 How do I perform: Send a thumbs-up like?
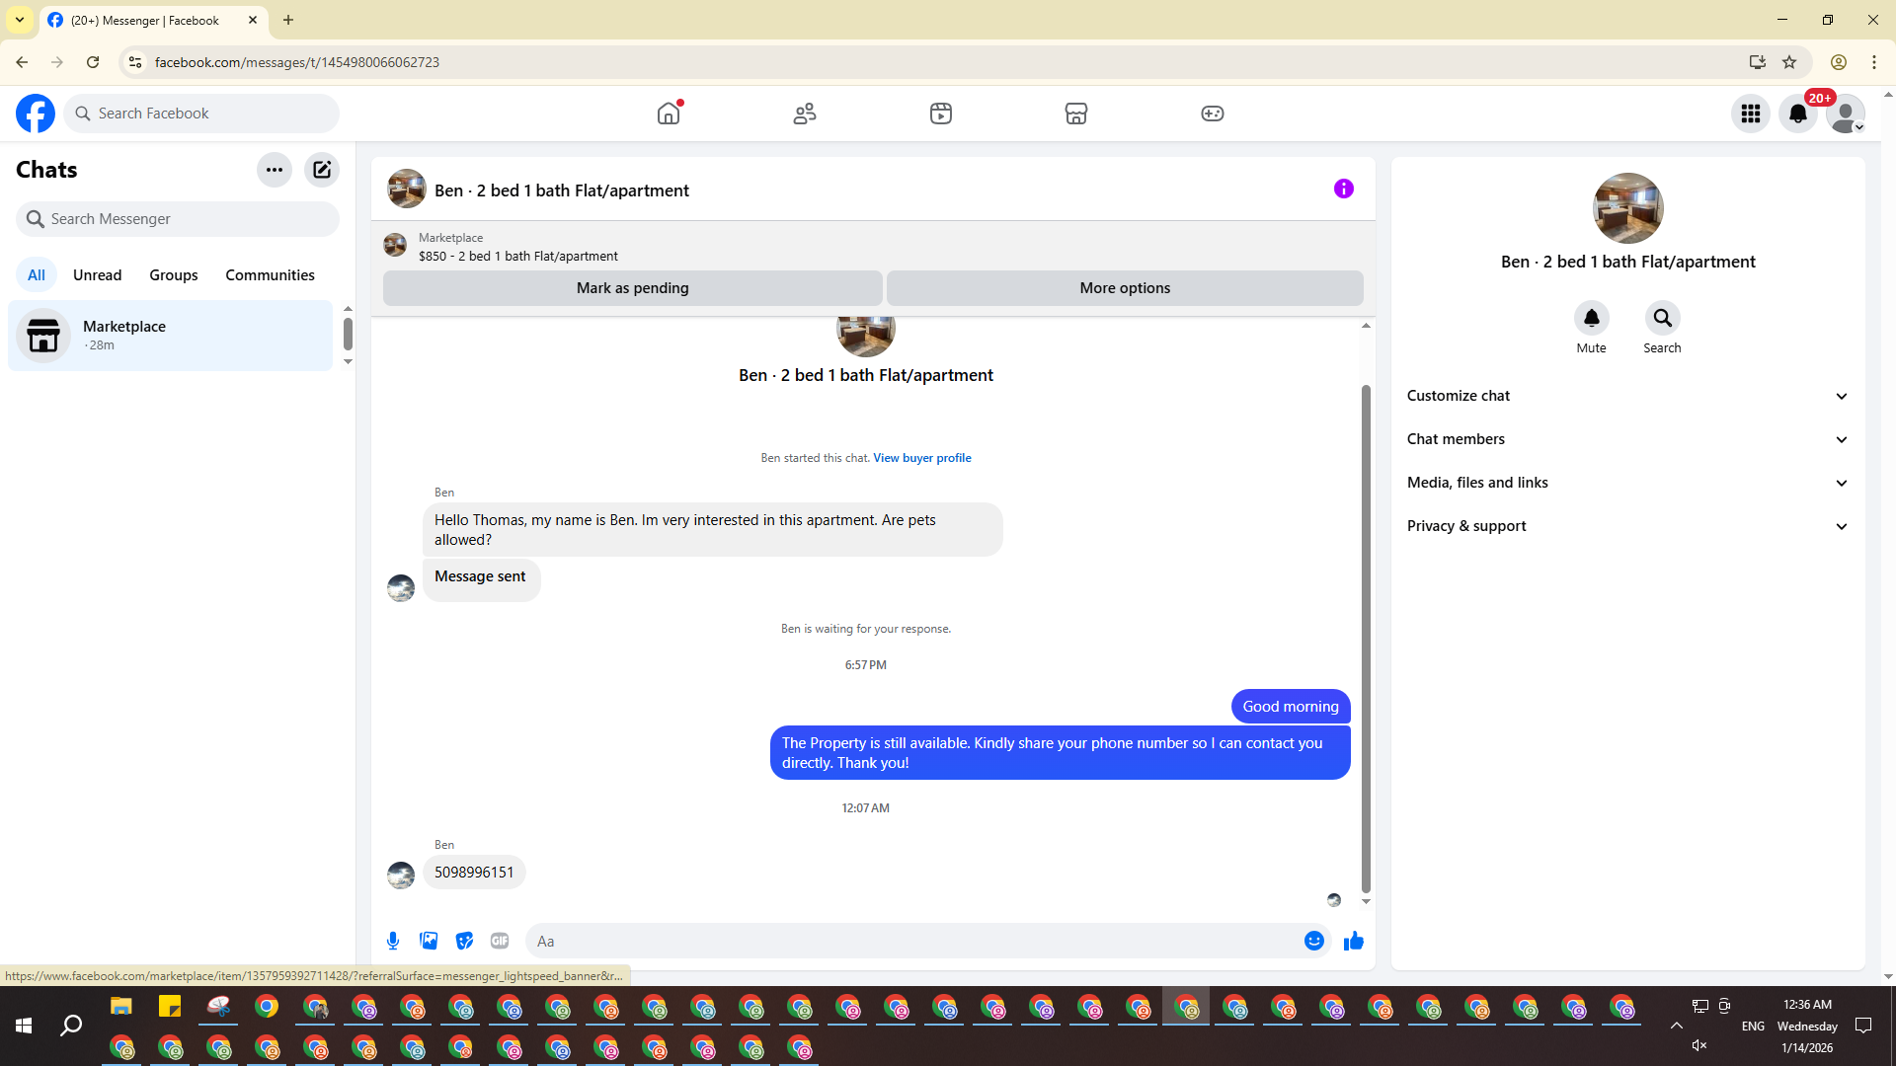click(1353, 941)
